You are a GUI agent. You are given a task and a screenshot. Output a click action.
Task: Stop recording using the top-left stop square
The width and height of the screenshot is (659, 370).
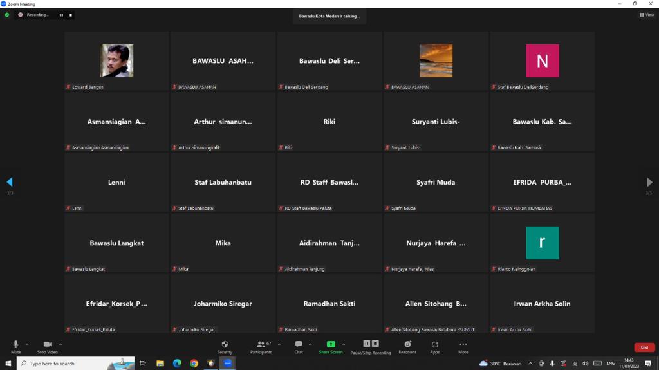point(71,15)
